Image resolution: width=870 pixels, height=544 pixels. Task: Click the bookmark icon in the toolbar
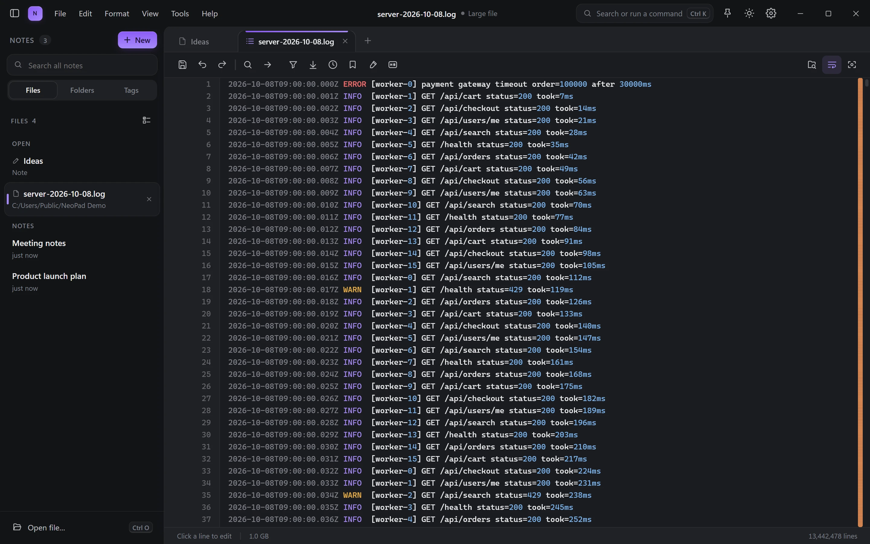pos(353,65)
